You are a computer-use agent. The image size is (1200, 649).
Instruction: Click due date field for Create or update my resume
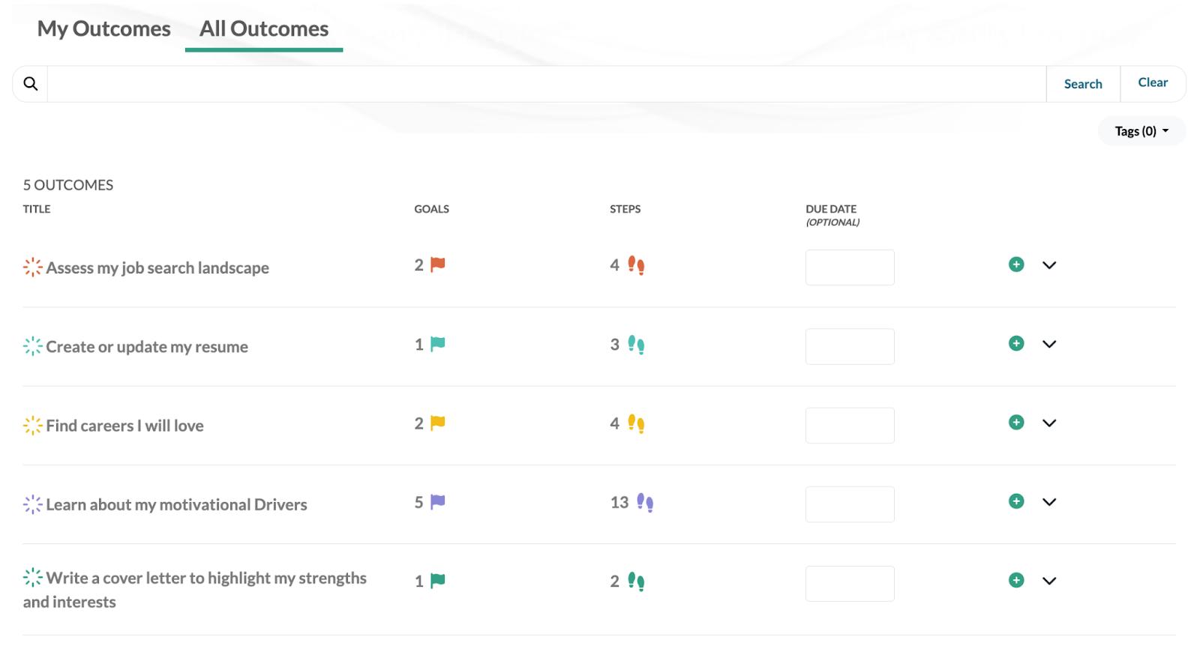(850, 346)
